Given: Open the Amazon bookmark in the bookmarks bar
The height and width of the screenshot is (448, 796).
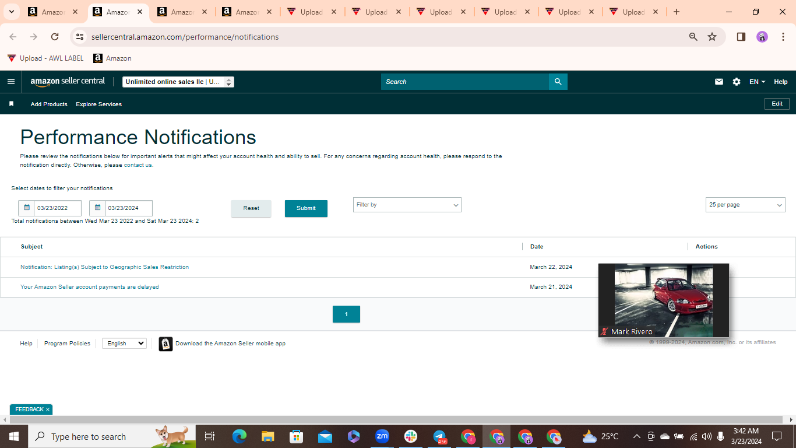Looking at the screenshot, I should [x=112, y=58].
